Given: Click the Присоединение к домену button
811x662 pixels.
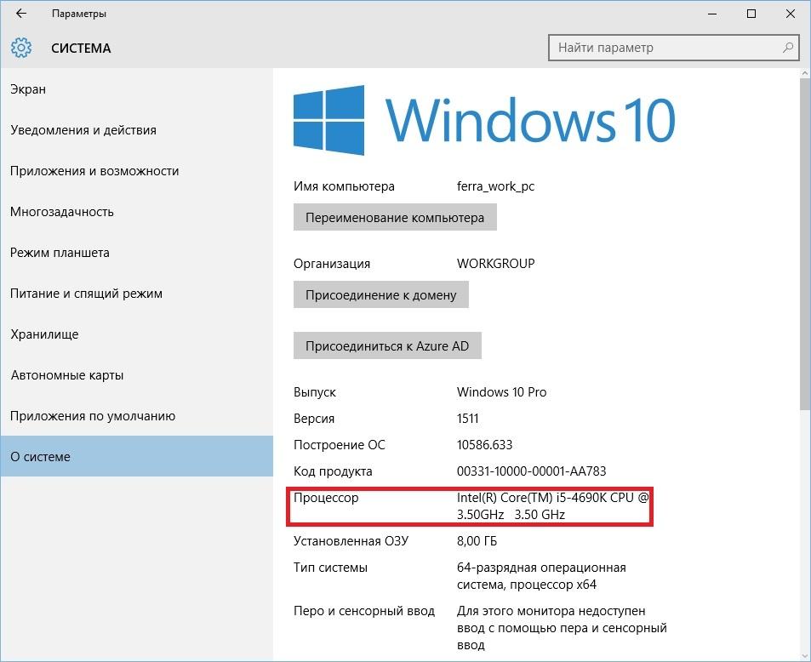Looking at the screenshot, I should pyautogui.click(x=380, y=295).
